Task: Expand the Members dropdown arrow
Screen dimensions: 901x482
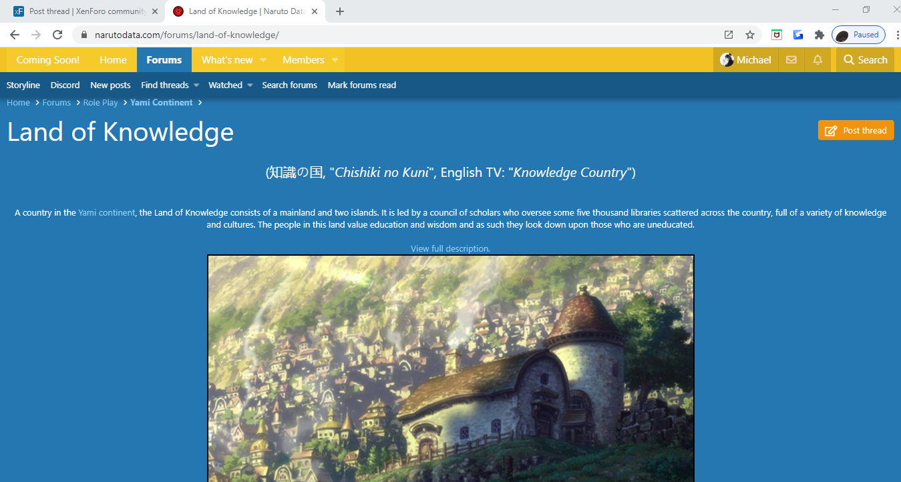Action: (335, 60)
